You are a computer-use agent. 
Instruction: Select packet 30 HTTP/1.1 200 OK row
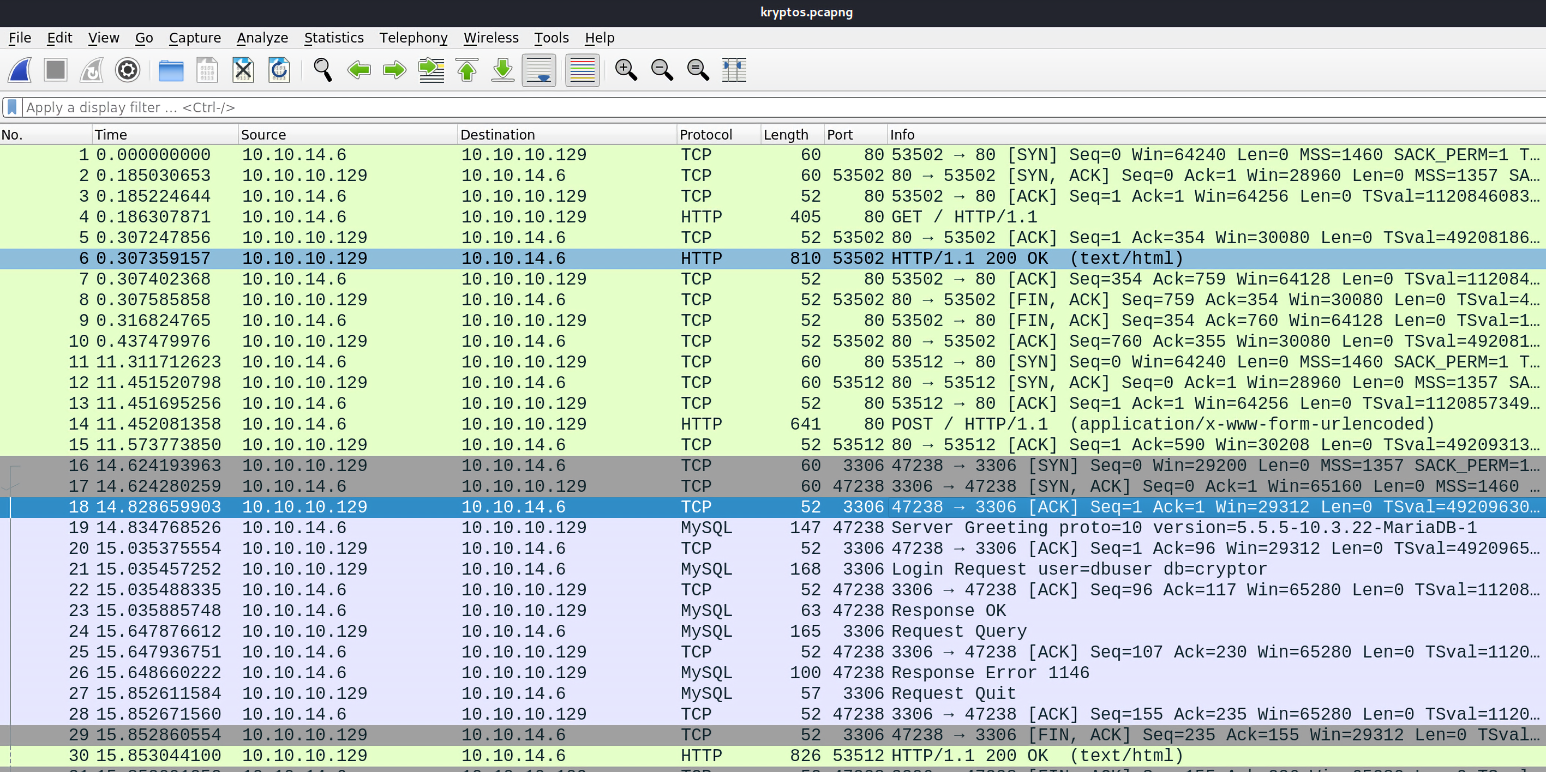(773, 756)
